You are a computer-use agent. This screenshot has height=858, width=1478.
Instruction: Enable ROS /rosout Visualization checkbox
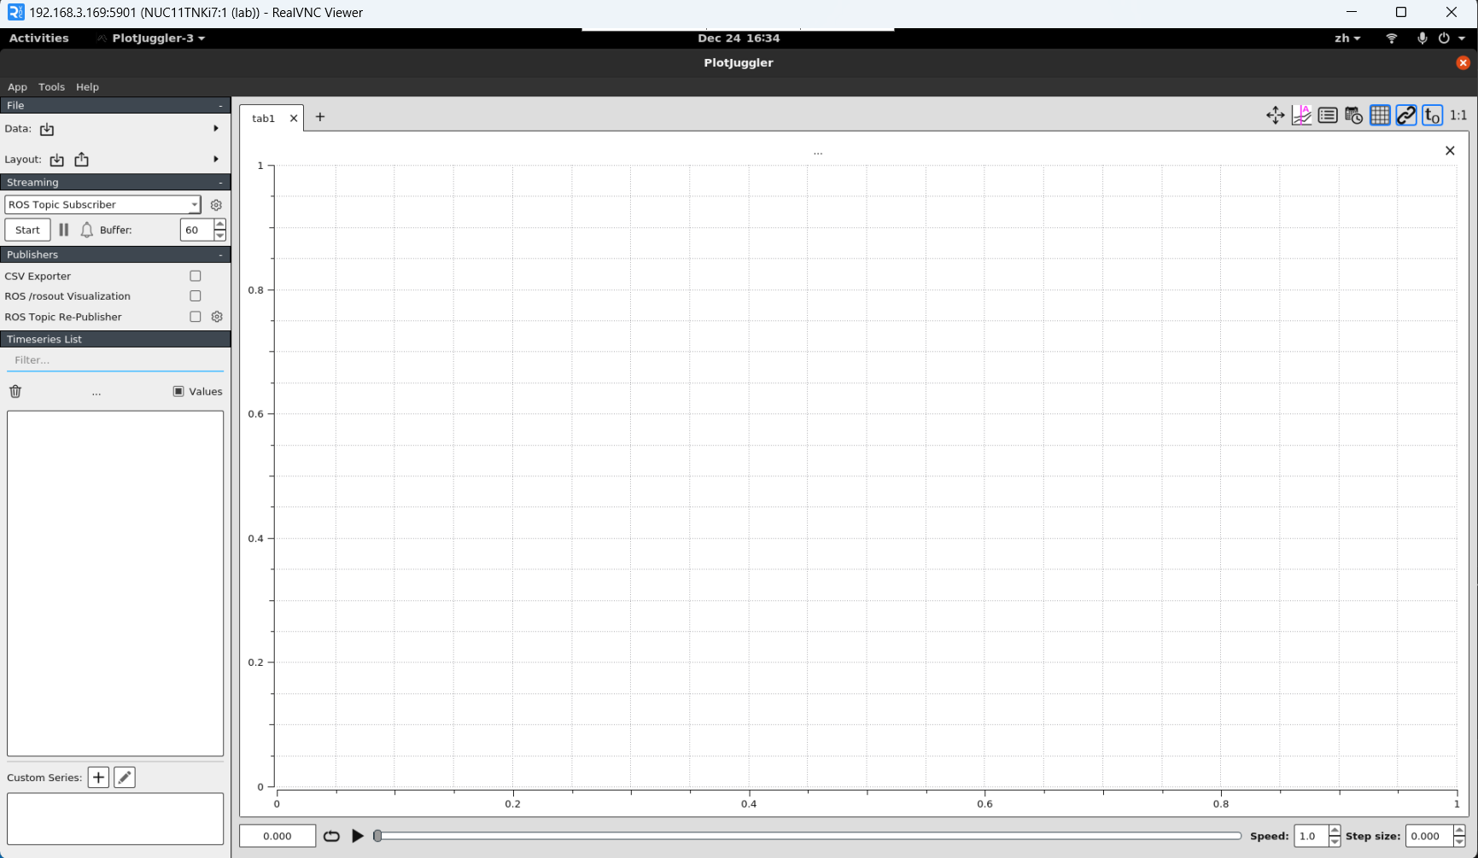pyautogui.click(x=196, y=296)
